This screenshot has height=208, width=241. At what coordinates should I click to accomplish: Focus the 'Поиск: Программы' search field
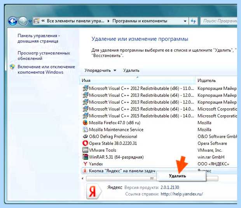tap(219, 21)
